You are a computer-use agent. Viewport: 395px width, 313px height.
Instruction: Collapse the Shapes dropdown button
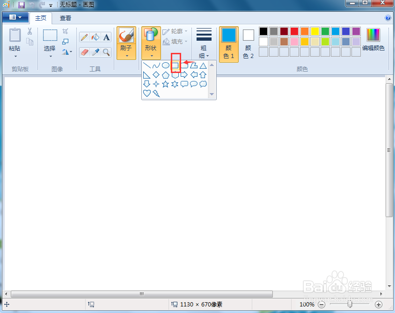tap(151, 43)
